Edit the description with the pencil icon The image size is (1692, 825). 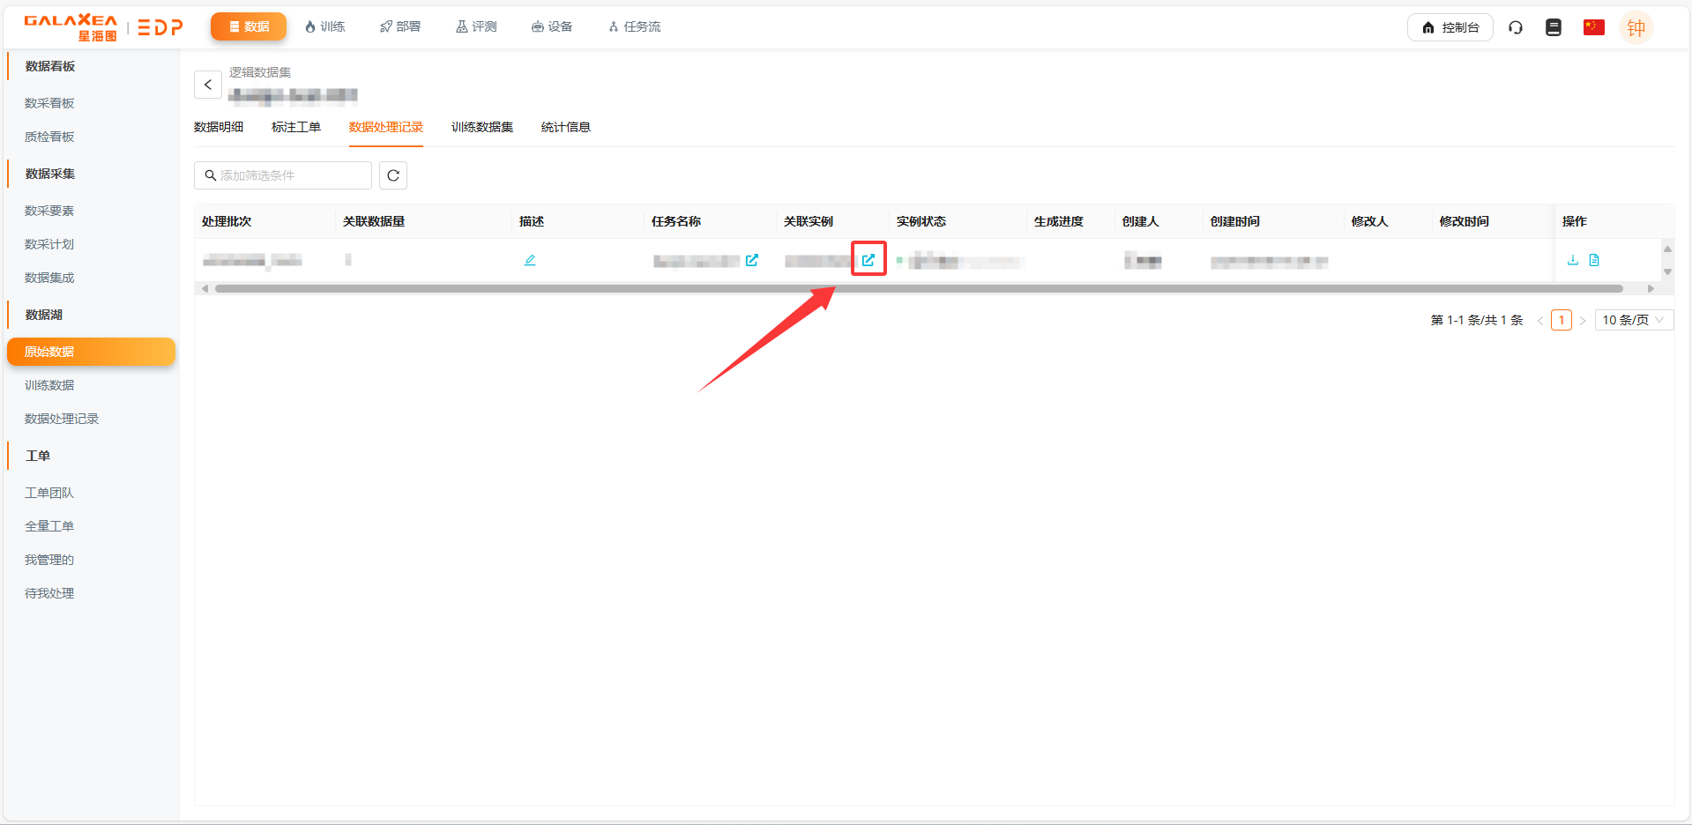(x=530, y=260)
